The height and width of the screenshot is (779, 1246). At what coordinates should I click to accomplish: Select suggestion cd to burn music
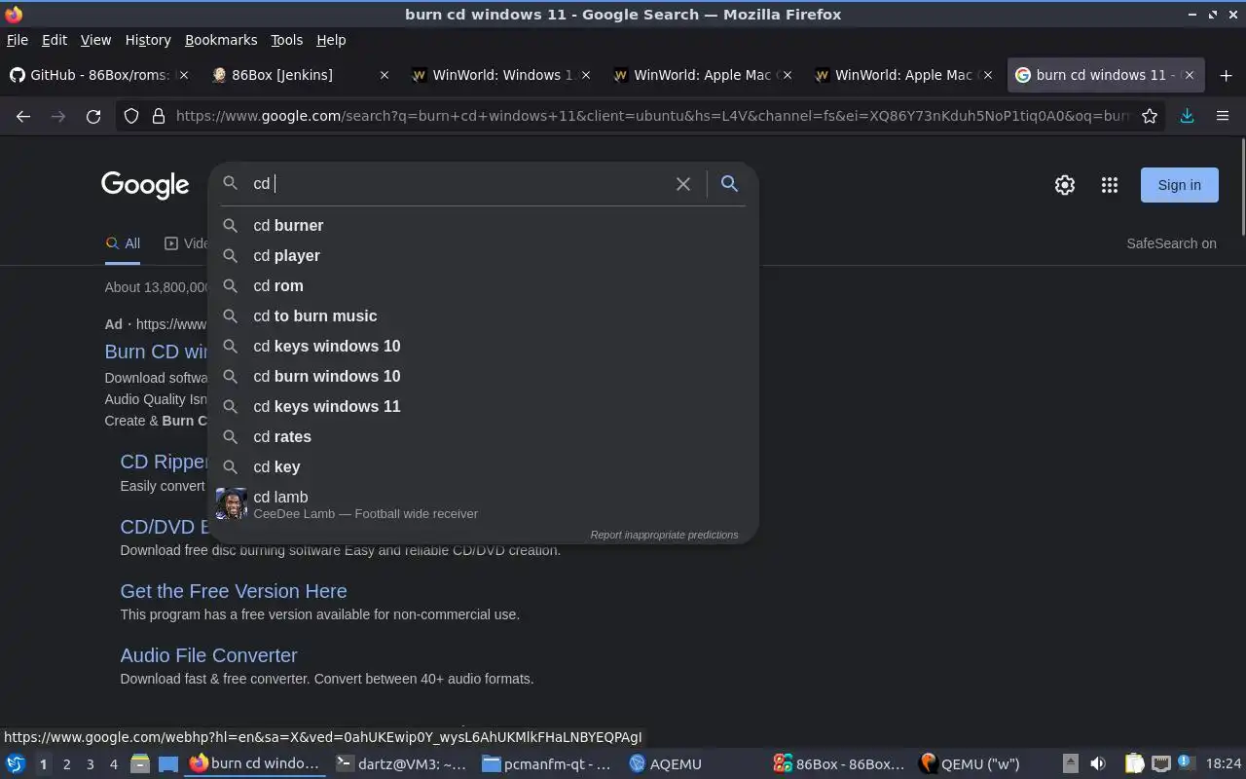(x=484, y=315)
